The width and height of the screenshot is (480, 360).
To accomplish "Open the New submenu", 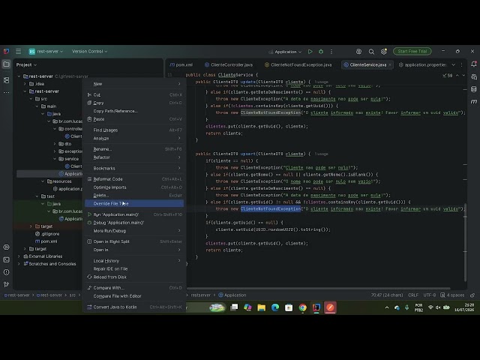I will coord(134,84).
